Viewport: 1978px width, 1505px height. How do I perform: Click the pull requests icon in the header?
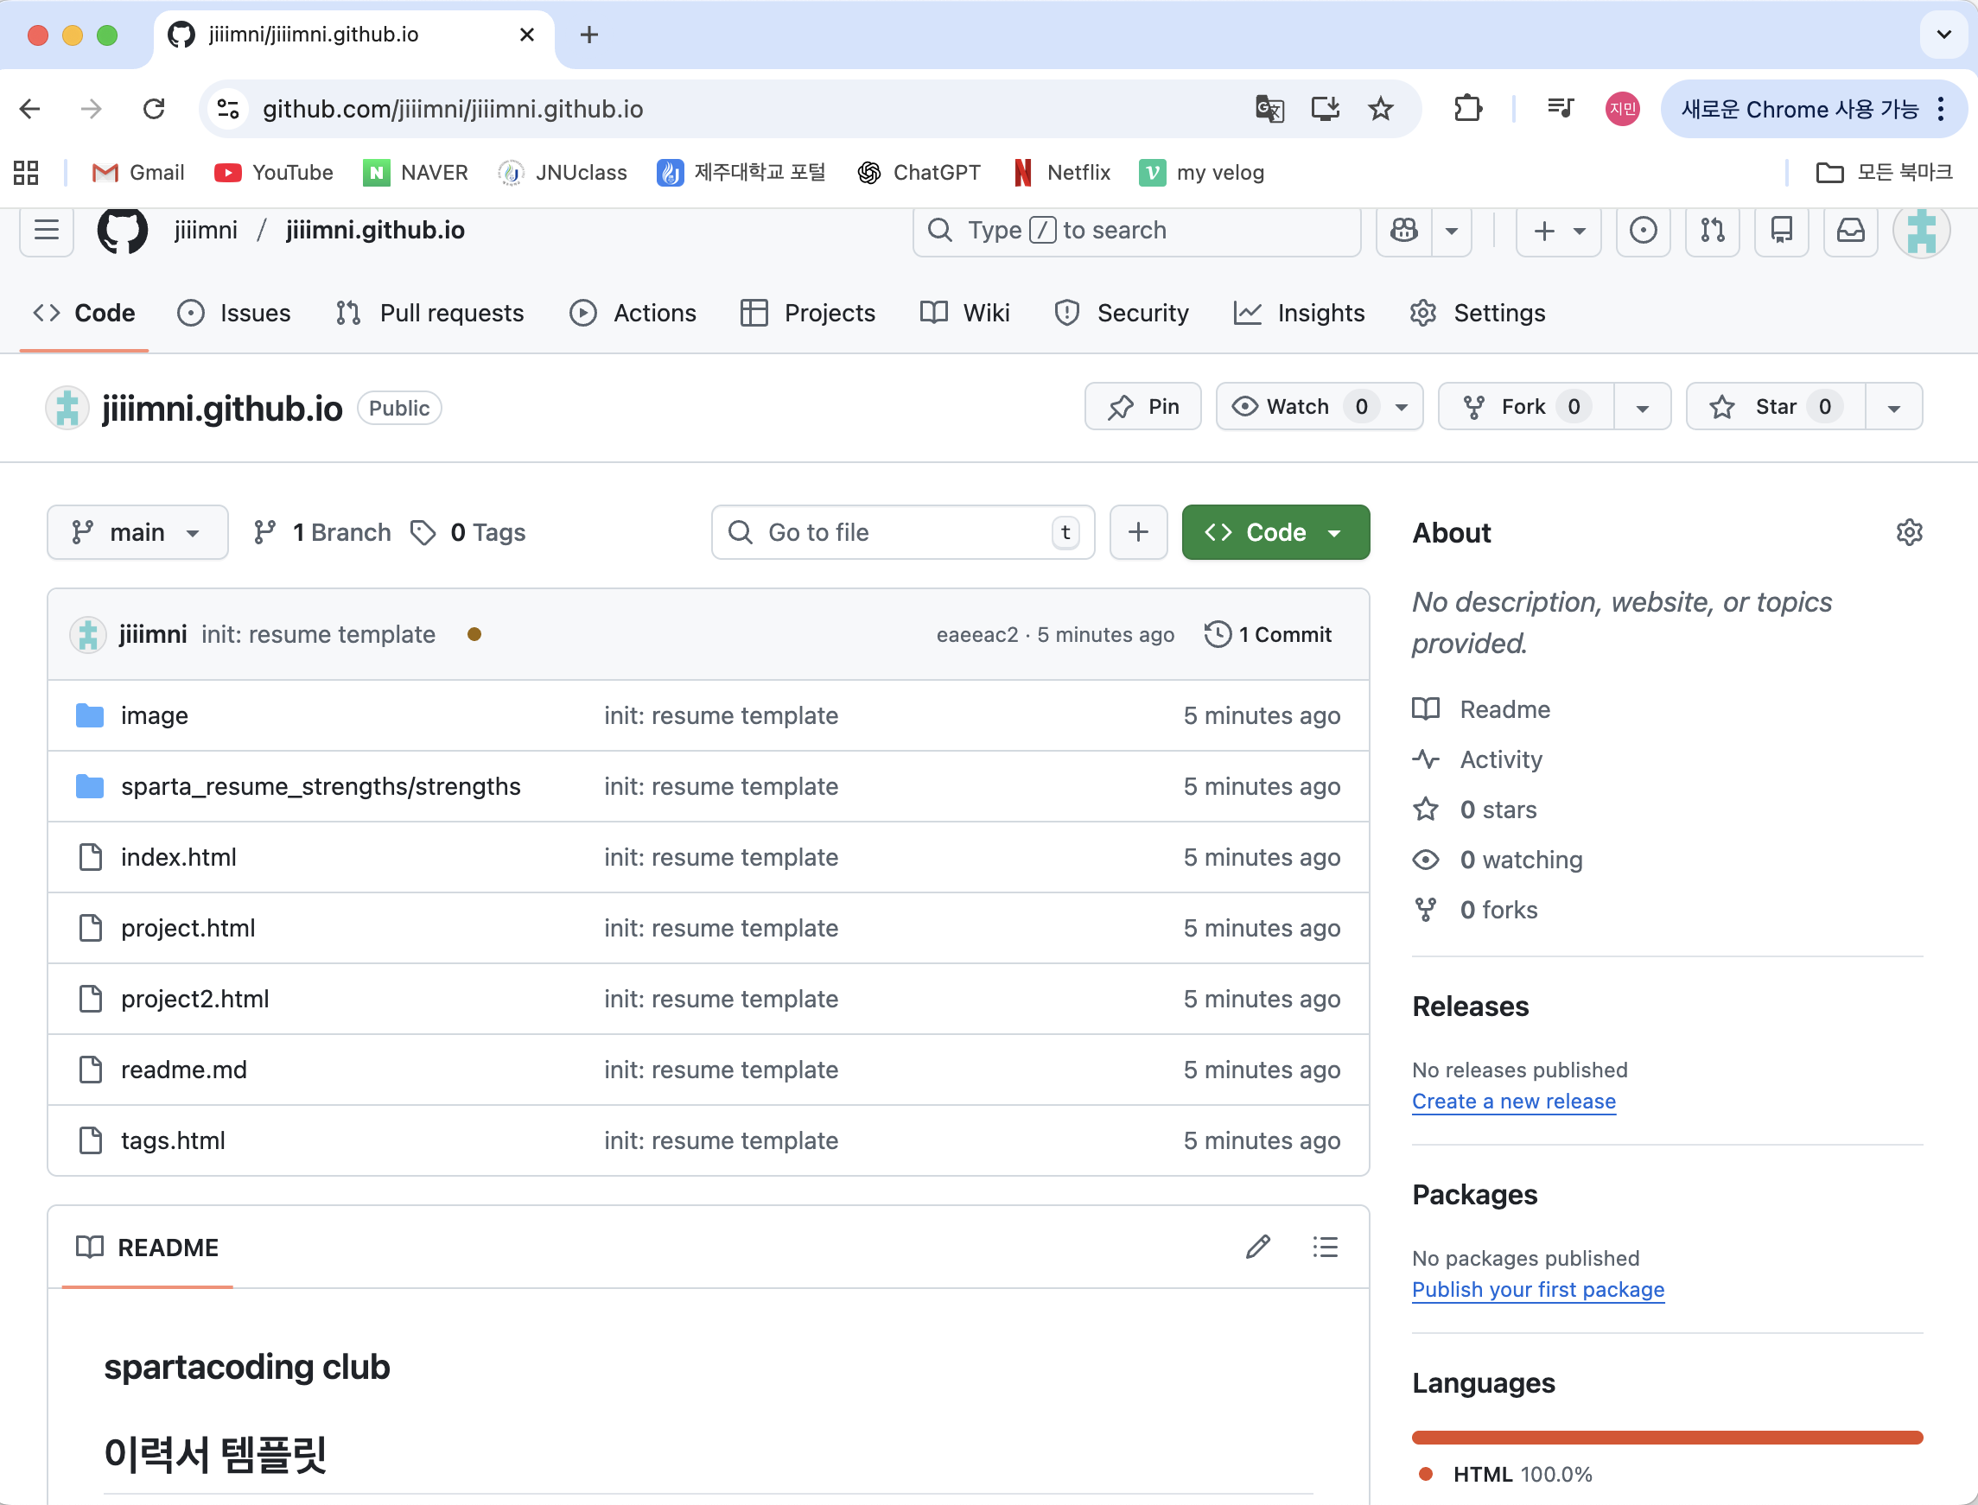pos(1712,232)
